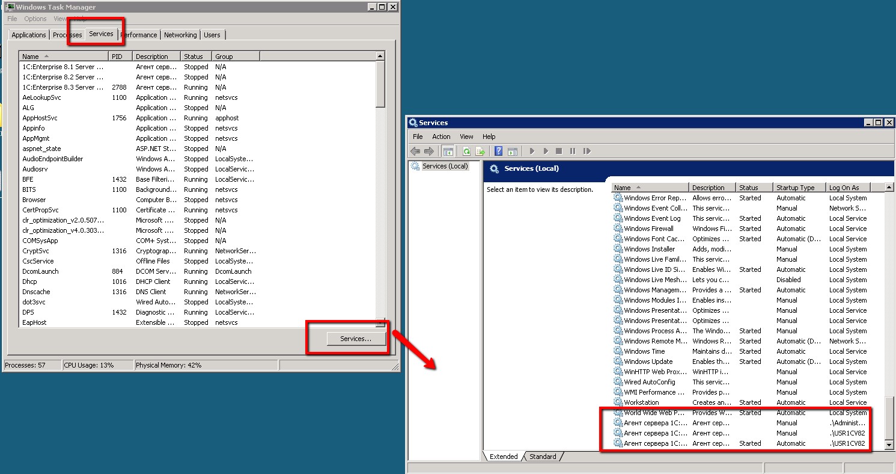Click the Export List toolbar icon
This screenshot has height=474, width=896.
(480, 152)
